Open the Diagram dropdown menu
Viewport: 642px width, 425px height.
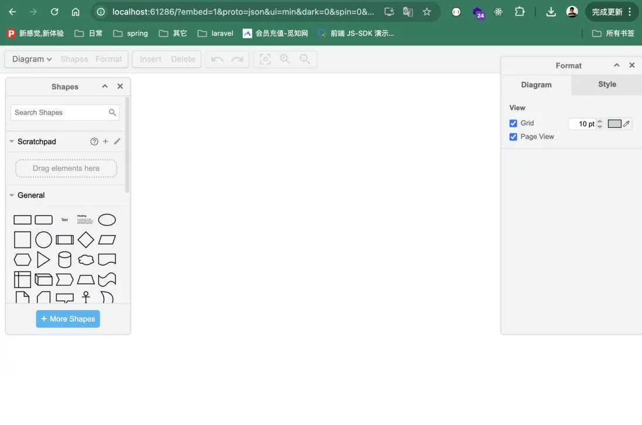[x=32, y=59]
